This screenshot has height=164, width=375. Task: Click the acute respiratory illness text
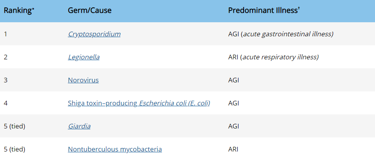pyautogui.click(x=280, y=57)
